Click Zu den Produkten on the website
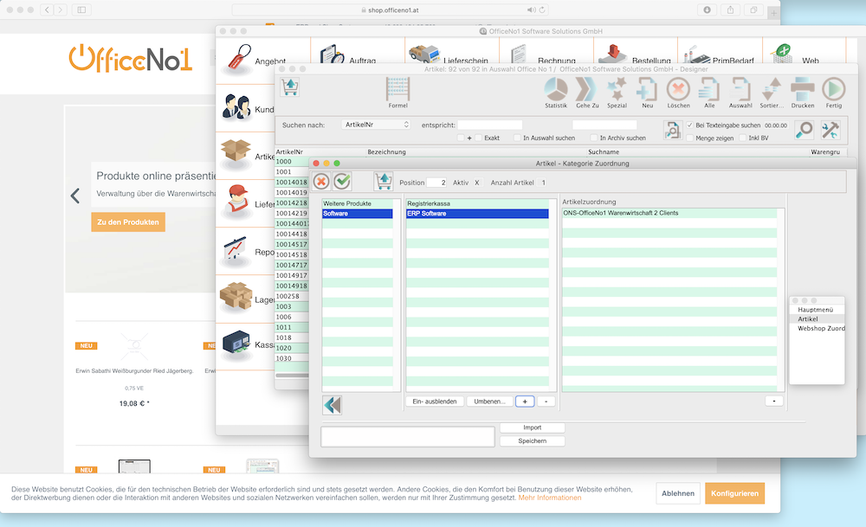 (x=128, y=222)
